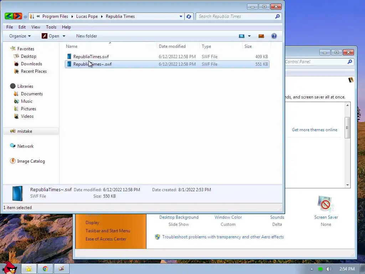Open the Organize dropdown
Image resolution: width=365 pixels, height=274 pixels.
point(20,36)
